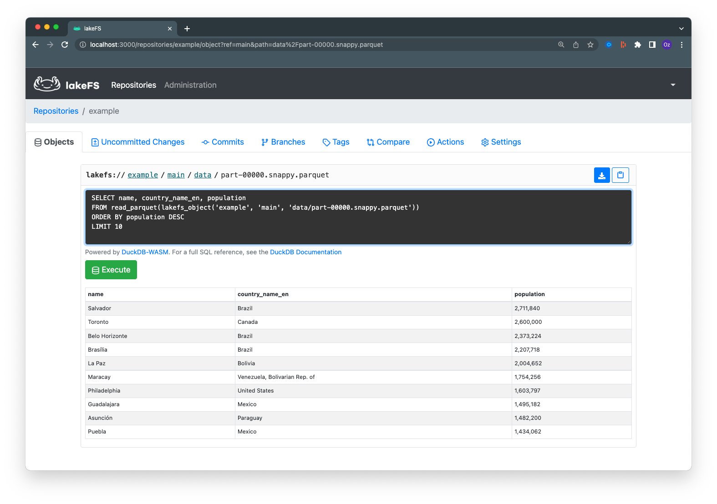Select the Asunción cell
The image size is (717, 504).
[x=160, y=418]
